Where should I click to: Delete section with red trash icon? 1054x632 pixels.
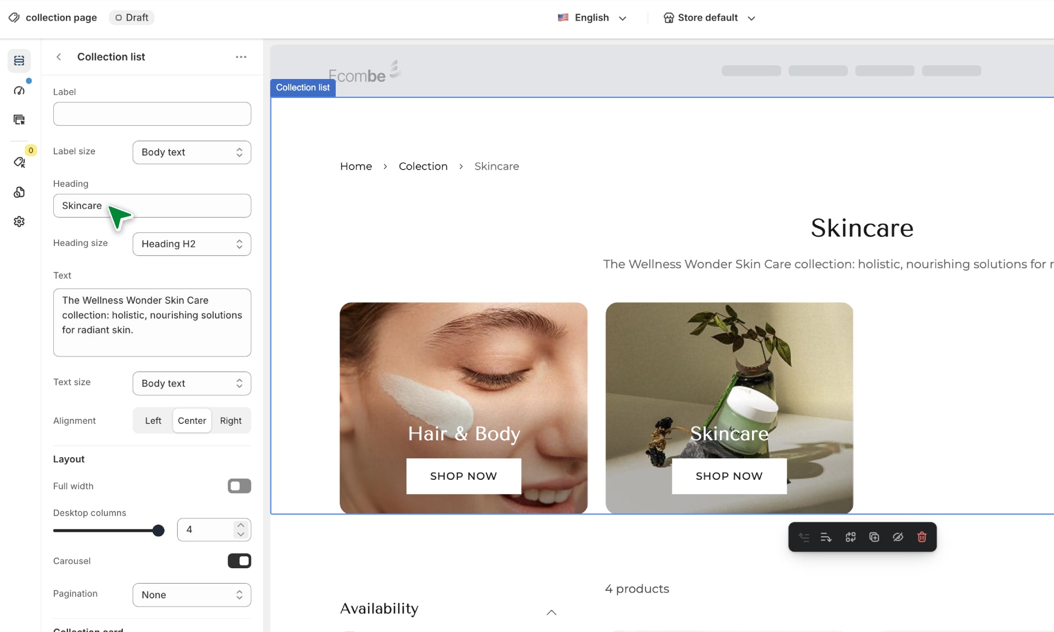point(922,537)
